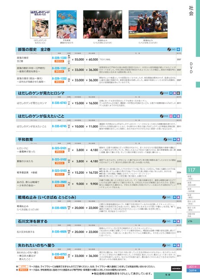Click the orange badge under 8-335-6753

pyautogui.click(x=59, y=257)
